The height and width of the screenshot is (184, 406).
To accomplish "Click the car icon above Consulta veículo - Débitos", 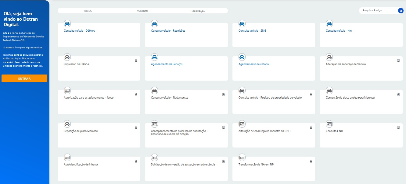I will pyautogui.click(x=67, y=24).
